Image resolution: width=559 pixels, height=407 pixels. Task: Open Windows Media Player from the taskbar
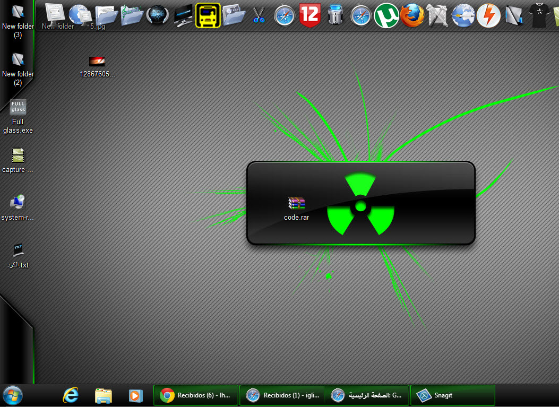tap(136, 396)
